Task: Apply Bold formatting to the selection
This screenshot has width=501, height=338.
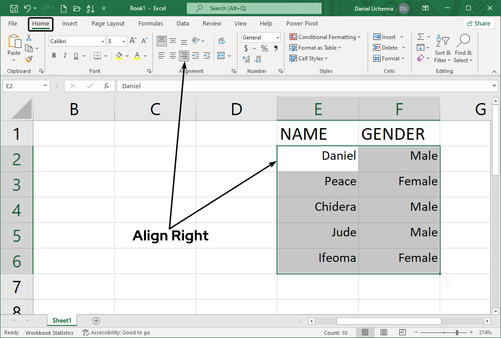Action: pyautogui.click(x=53, y=55)
